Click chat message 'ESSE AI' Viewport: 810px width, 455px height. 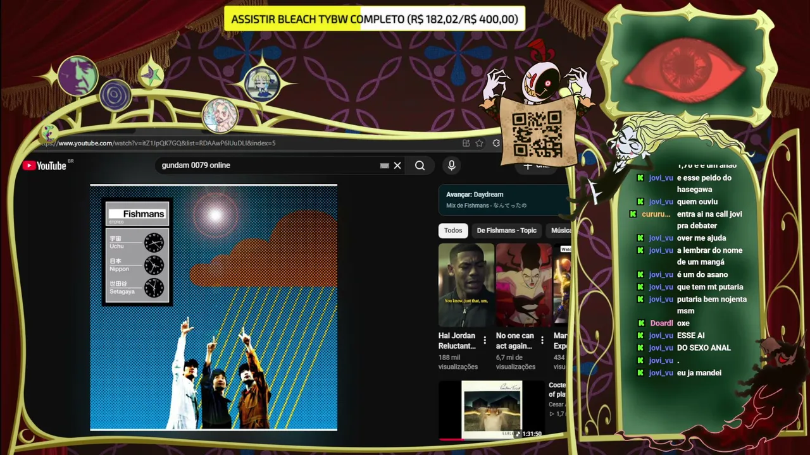tap(691, 336)
